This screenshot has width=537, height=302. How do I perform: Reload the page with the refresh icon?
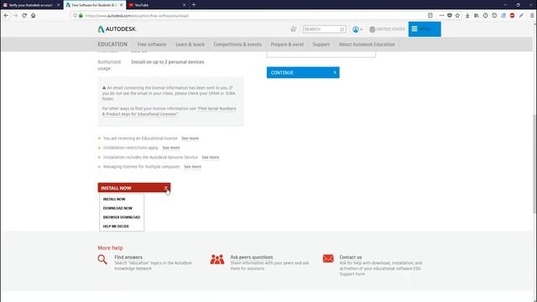[x=24, y=15]
